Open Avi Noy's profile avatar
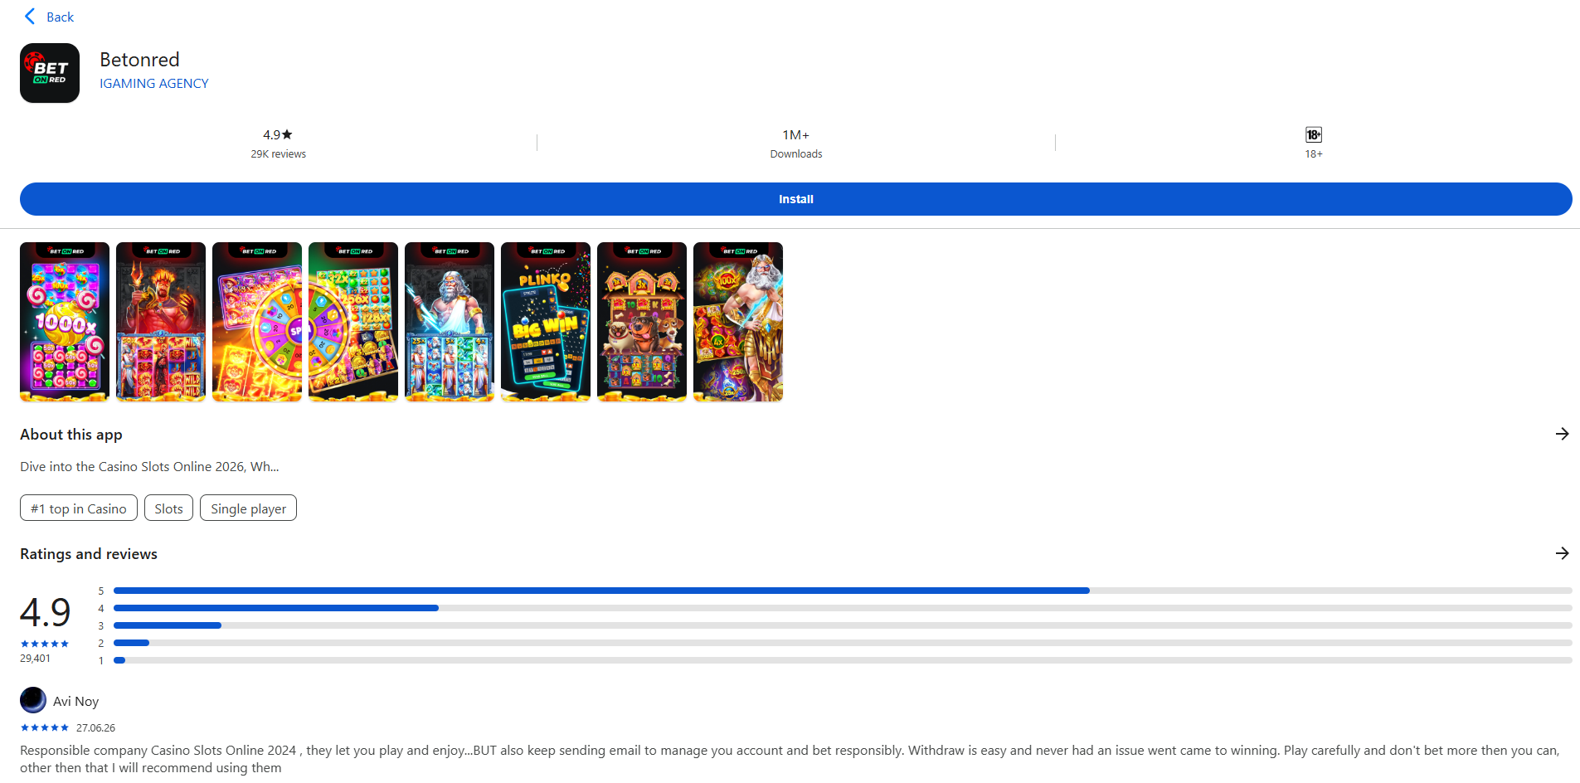Image resolution: width=1580 pixels, height=783 pixels. pos(33,700)
